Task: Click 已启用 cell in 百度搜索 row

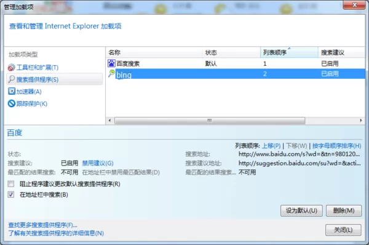Action: pyautogui.click(x=330, y=63)
